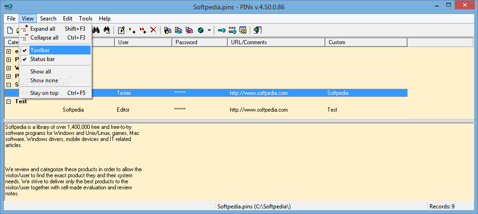Click the masked password in Editor row
The height and width of the screenshot is (214, 478).
[x=180, y=109]
